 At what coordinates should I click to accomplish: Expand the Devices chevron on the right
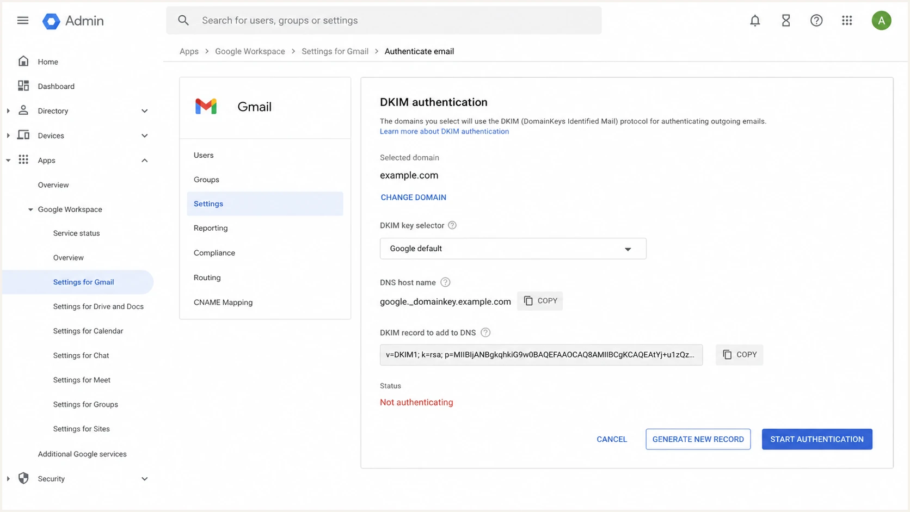[145, 135]
